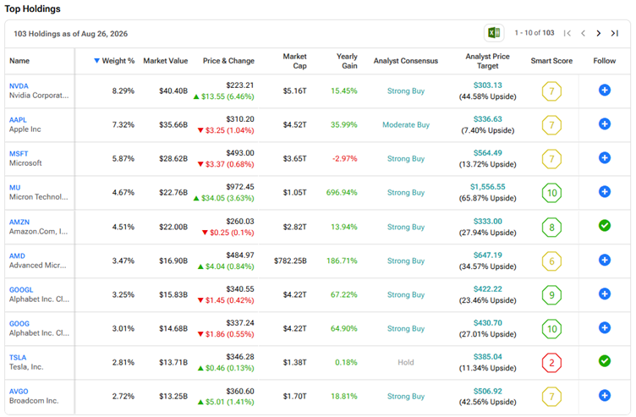This screenshot has width=636, height=417.
Task: Sort table by Market Cap header
Action: pyautogui.click(x=295, y=61)
